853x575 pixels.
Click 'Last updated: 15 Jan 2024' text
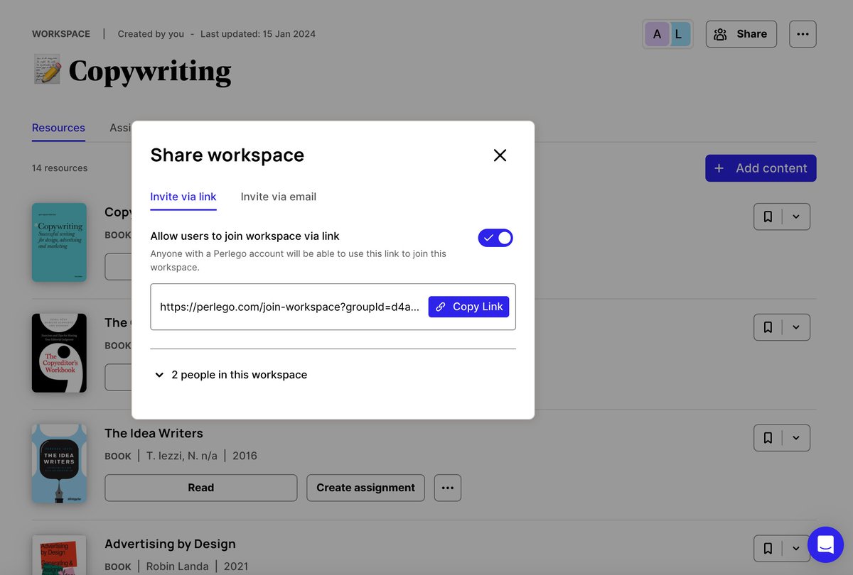[x=258, y=34]
